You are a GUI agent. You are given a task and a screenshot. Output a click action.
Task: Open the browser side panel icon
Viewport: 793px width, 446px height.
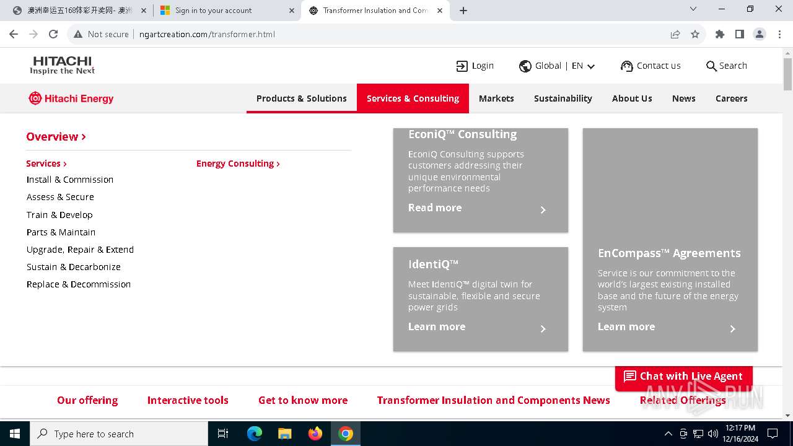tap(740, 34)
